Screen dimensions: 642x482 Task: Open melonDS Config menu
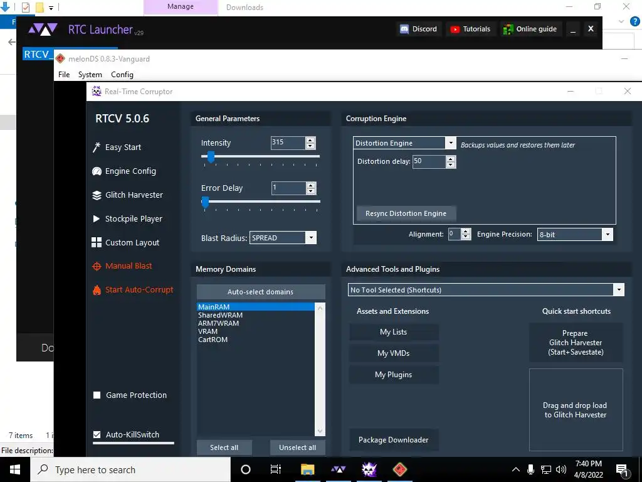pyautogui.click(x=122, y=75)
